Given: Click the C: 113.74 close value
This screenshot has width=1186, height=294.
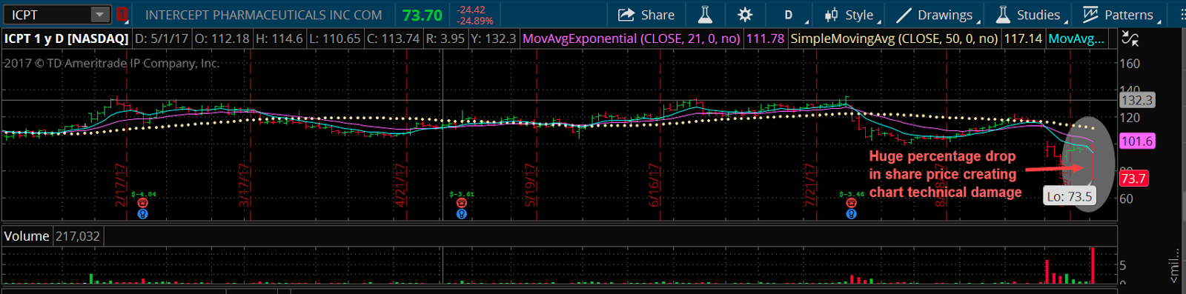Looking at the screenshot, I should tap(394, 39).
